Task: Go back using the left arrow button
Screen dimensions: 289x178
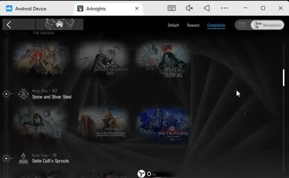Action: click(9, 24)
